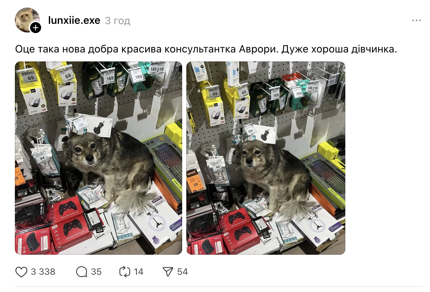430x292 pixels.
Task: Open the three-dot more options menu
Action: click(417, 21)
